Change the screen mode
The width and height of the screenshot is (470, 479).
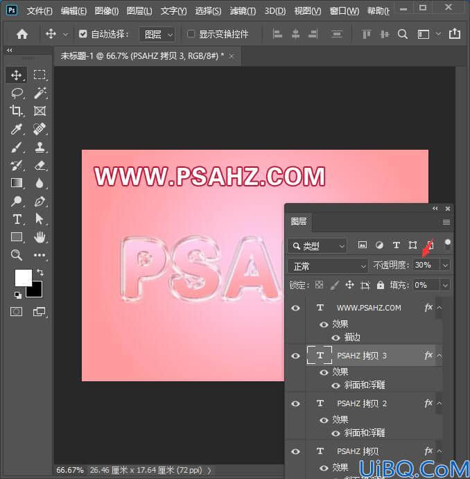[39, 312]
